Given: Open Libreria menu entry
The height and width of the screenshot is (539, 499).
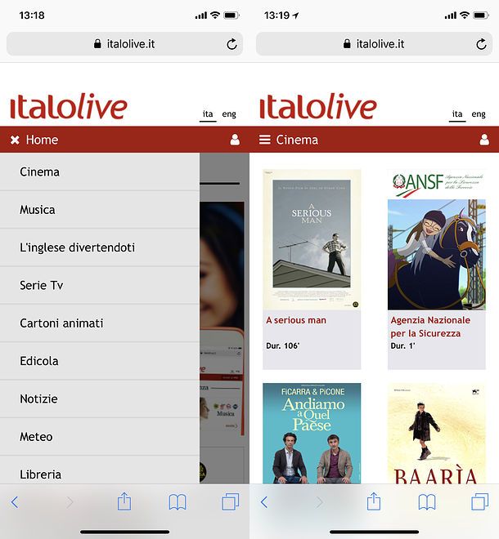Looking at the screenshot, I should pyautogui.click(x=100, y=470).
